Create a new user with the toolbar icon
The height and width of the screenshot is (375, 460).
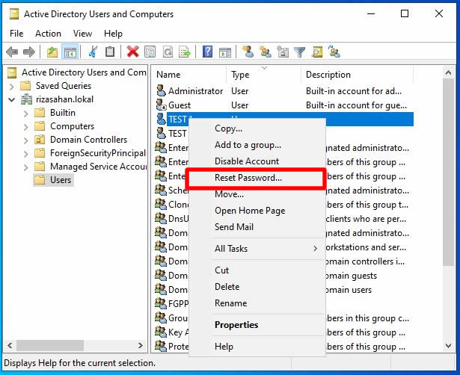[x=248, y=52]
